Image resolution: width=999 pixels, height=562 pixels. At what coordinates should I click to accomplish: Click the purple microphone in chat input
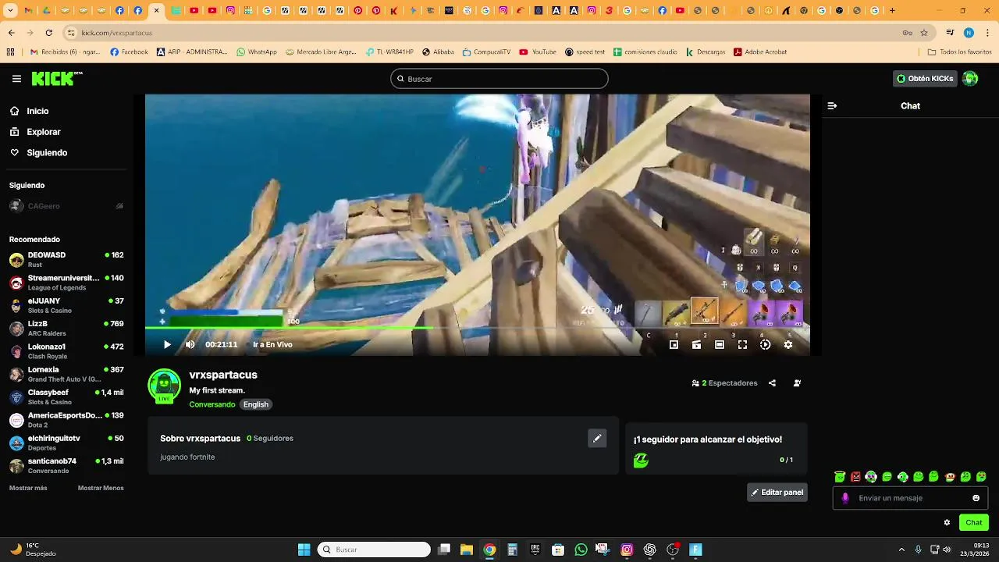point(845,498)
